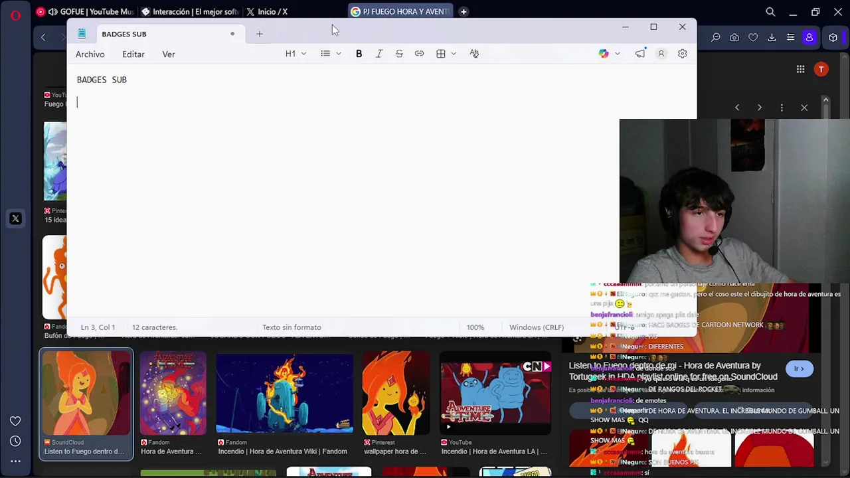Viewport: 850px width, 478px height.
Task: Open Notepad announcements megaphone icon
Action: pos(640,54)
